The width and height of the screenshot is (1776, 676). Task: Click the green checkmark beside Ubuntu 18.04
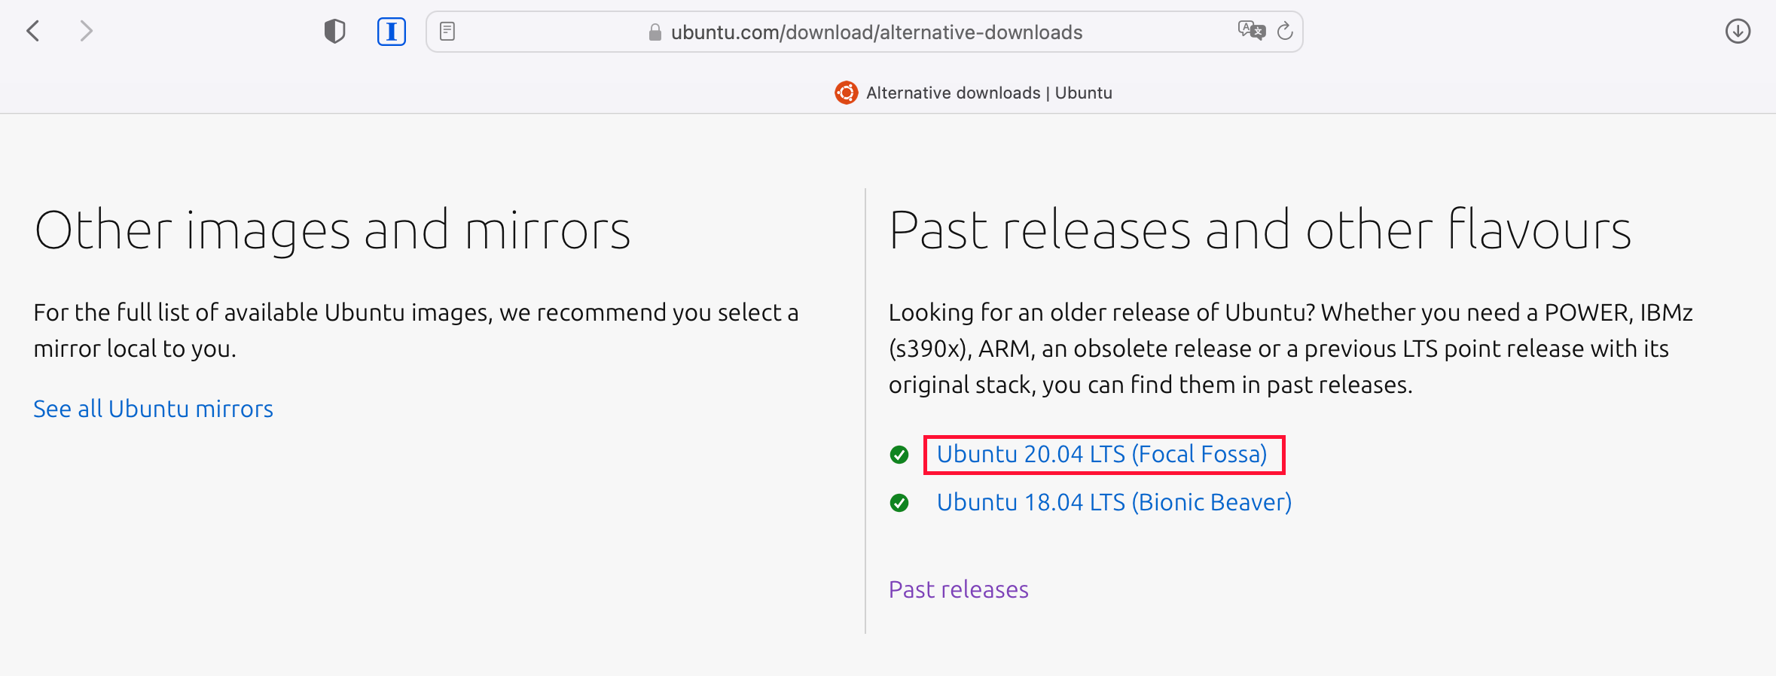(x=899, y=503)
